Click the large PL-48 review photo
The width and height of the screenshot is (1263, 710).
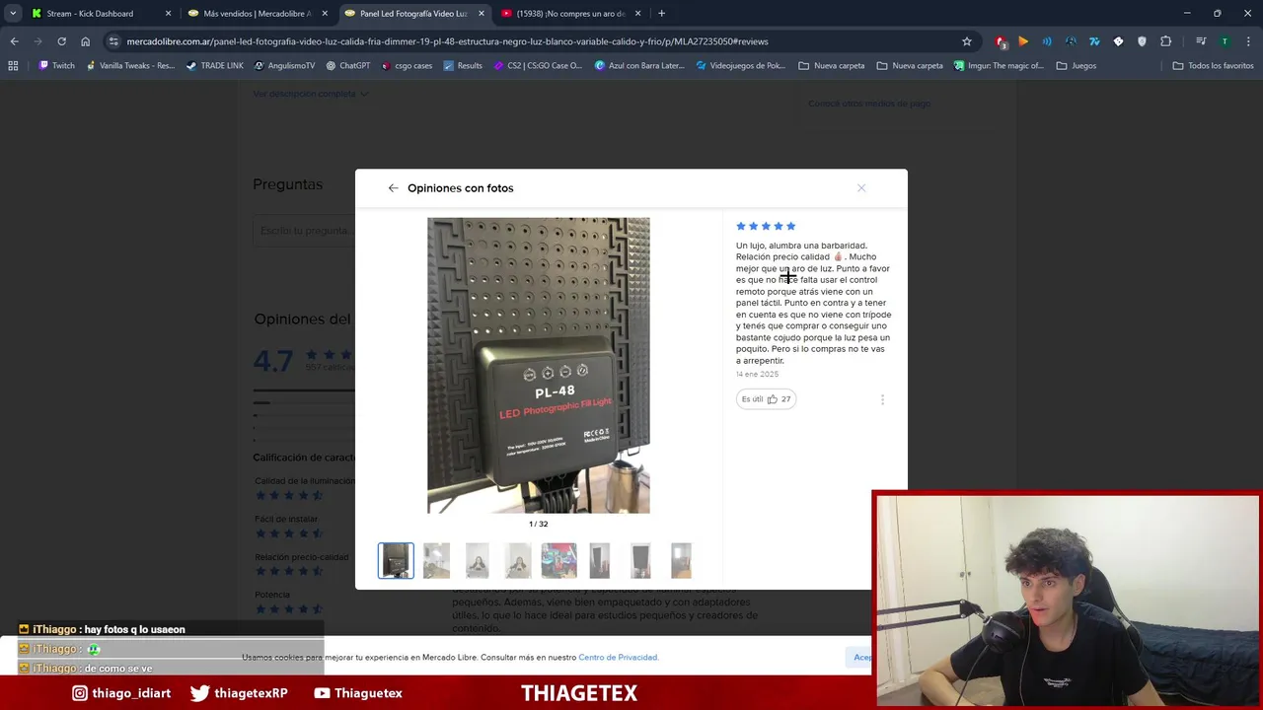pyautogui.click(x=539, y=365)
